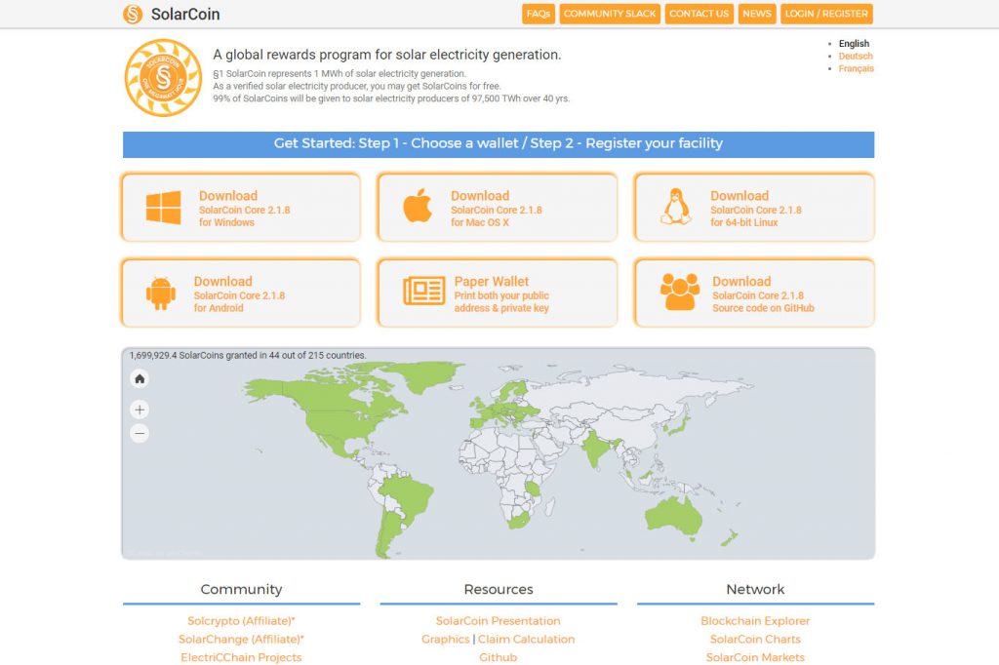Reset map view with home icon
This screenshot has width=999, height=665.
(140, 379)
